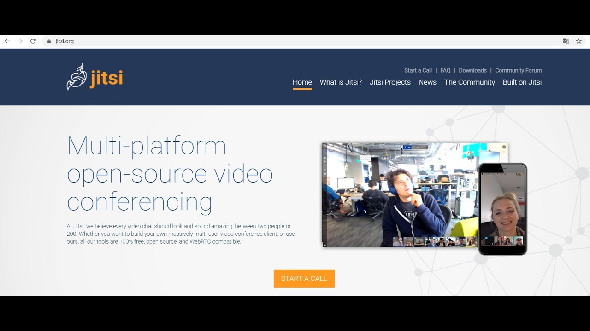
Task: Open the FAQ link
Action: [x=445, y=70]
